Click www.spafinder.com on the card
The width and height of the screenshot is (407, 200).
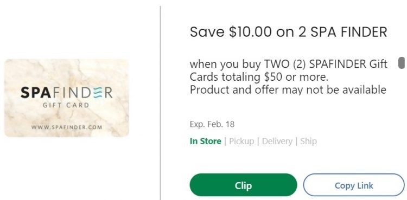point(67,127)
